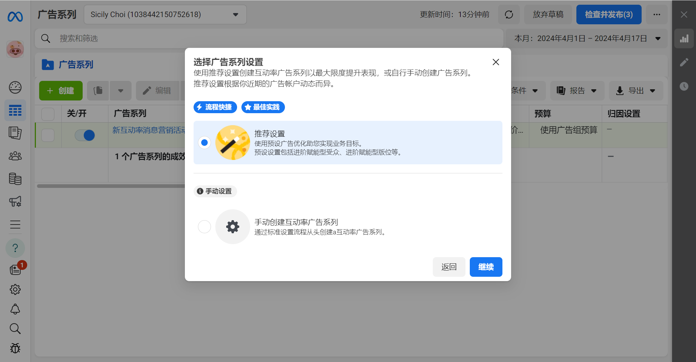Screen dimensions: 696x362
Task: Tick the select-all checkbox in table header
Action: (48, 114)
